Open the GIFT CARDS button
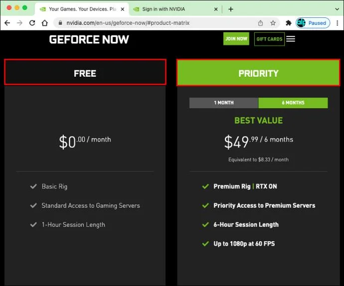 click(x=269, y=39)
